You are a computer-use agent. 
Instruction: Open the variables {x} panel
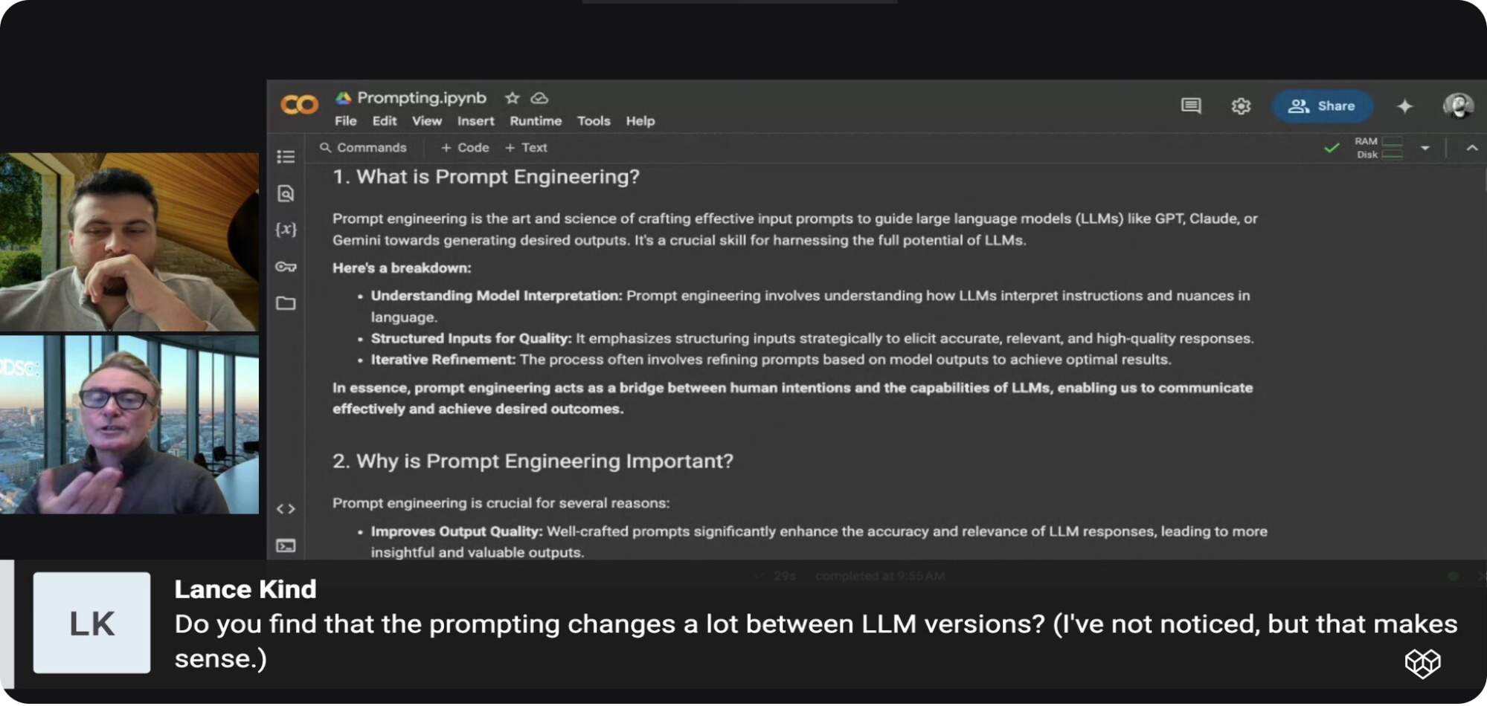click(x=286, y=230)
